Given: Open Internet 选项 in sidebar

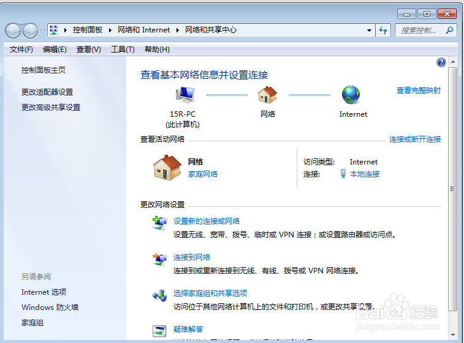Looking at the screenshot, I should [x=44, y=292].
